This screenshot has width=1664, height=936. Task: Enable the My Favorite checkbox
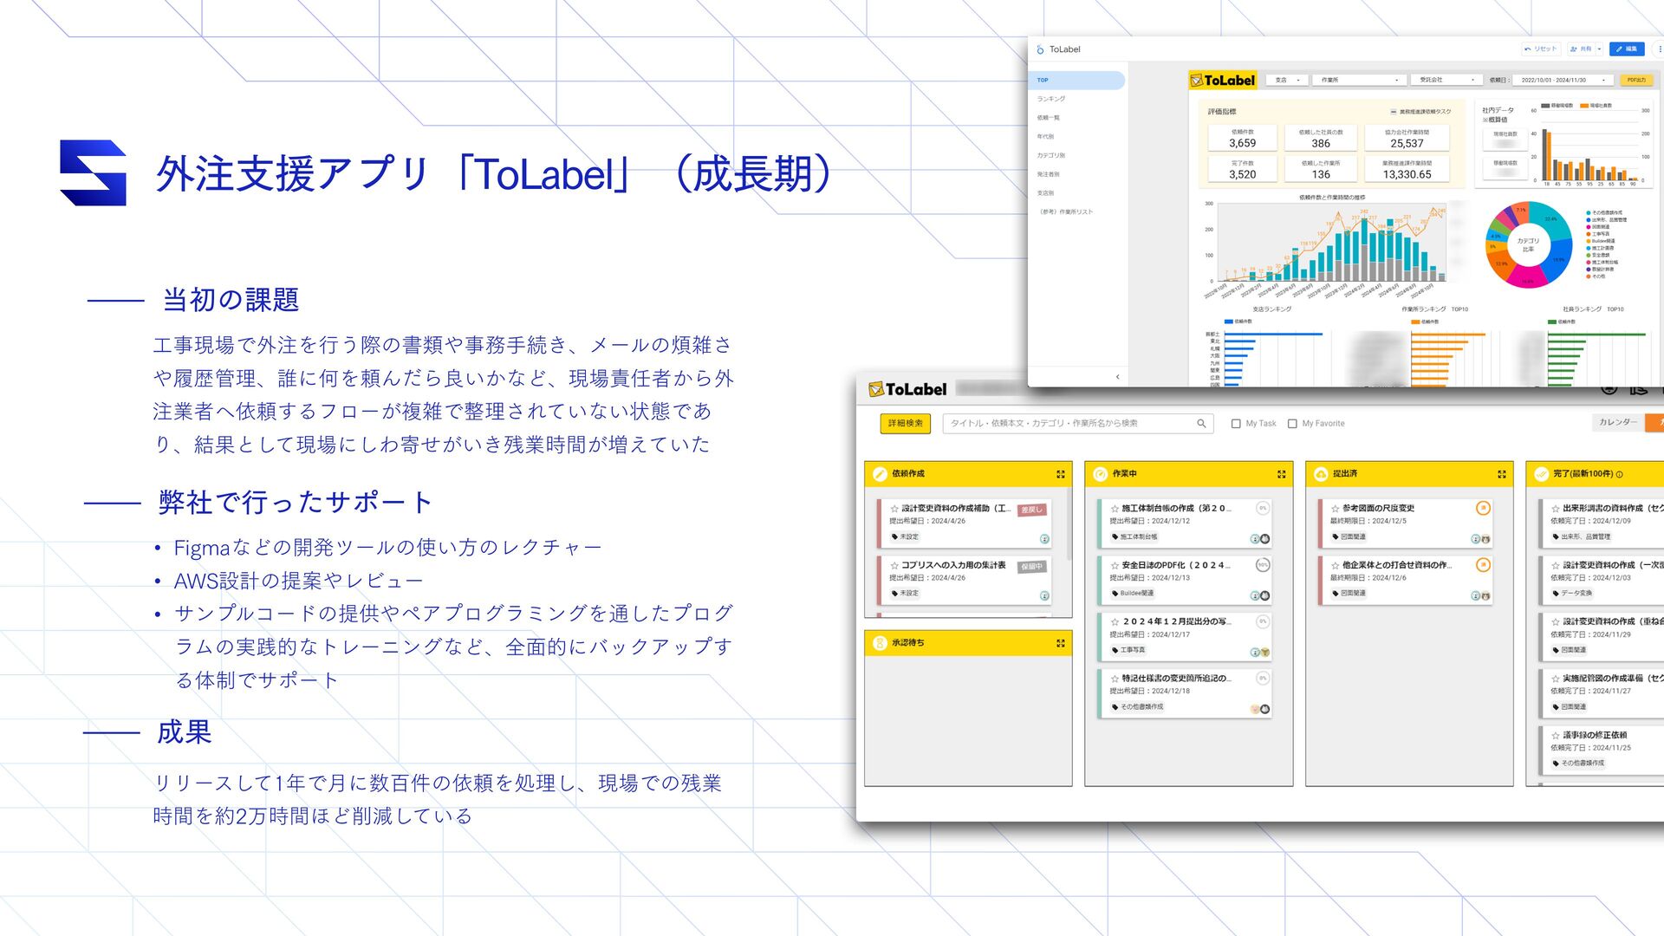pos(1292,424)
